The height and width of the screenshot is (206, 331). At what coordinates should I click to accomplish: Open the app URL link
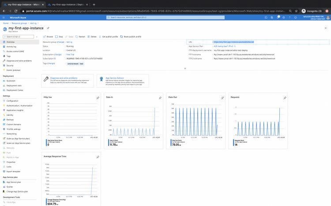click(233, 42)
